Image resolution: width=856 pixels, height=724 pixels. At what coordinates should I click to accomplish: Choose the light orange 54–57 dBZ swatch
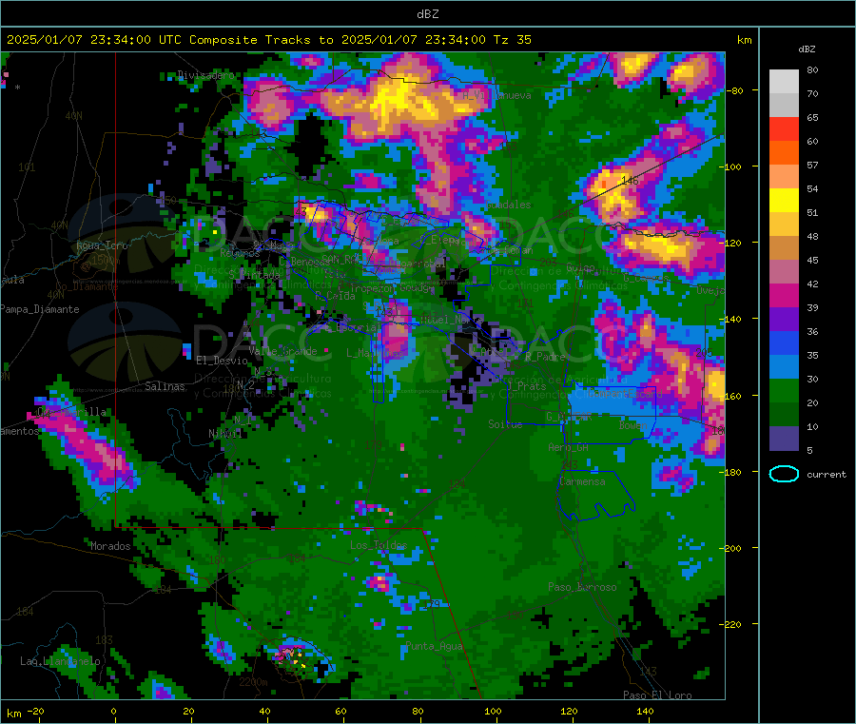[x=784, y=177]
